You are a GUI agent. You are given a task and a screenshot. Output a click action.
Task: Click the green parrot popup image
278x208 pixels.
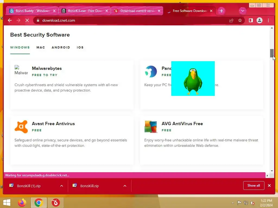pyautogui.click(x=193, y=79)
